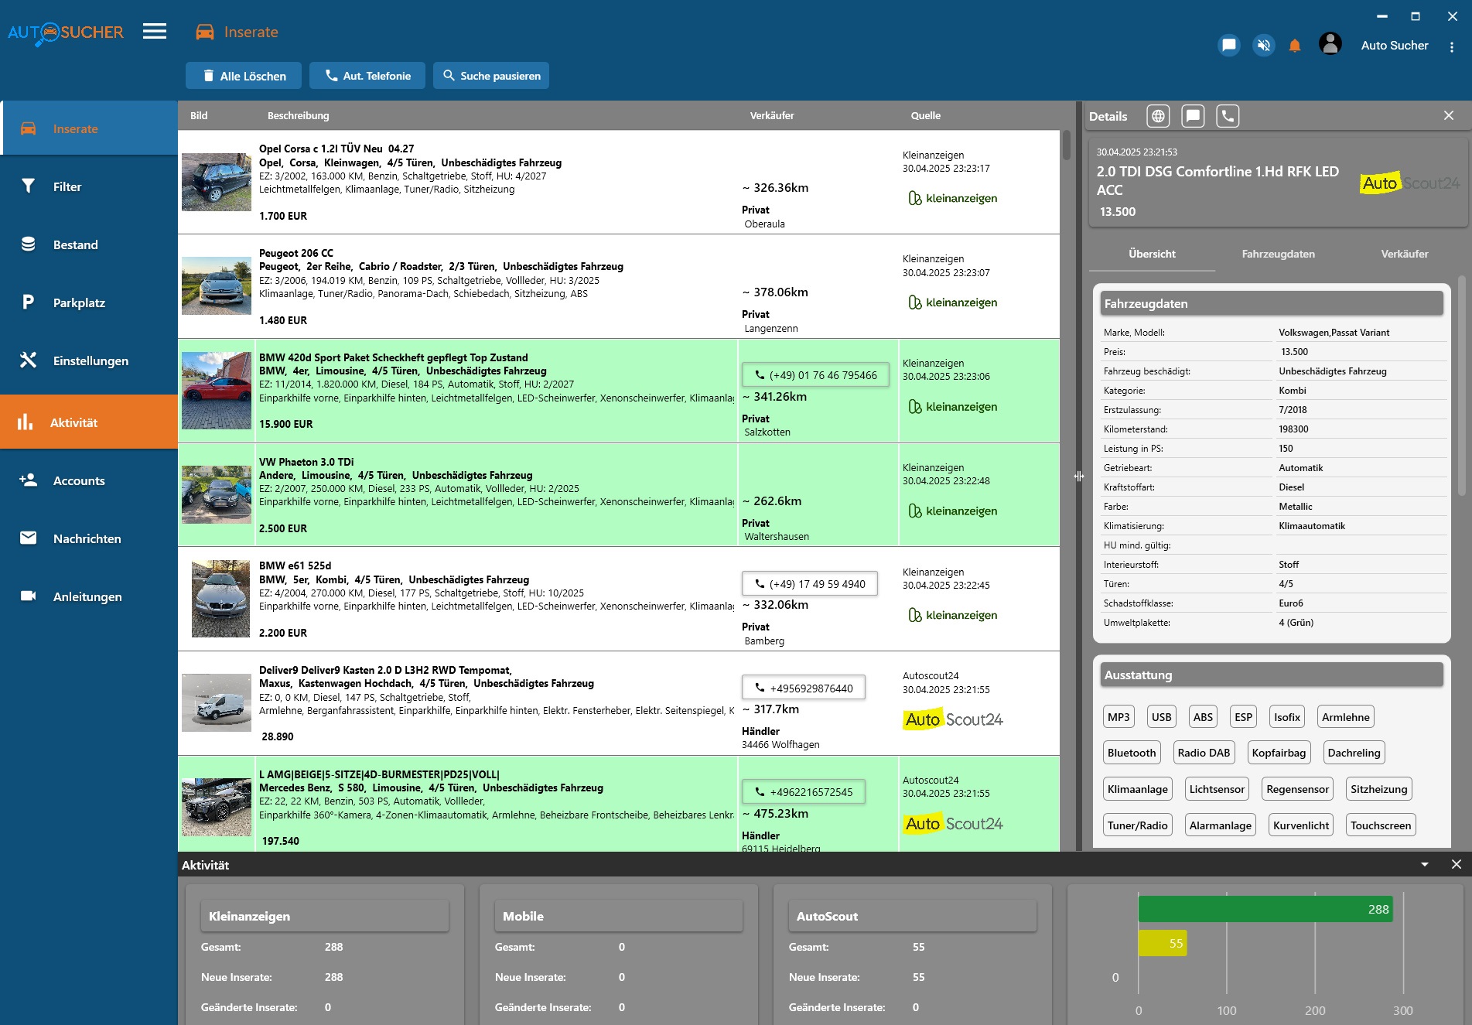Click kleinanzeigen logo in BMW 420d row
This screenshot has height=1025, width=1472.
coord(953,407)
